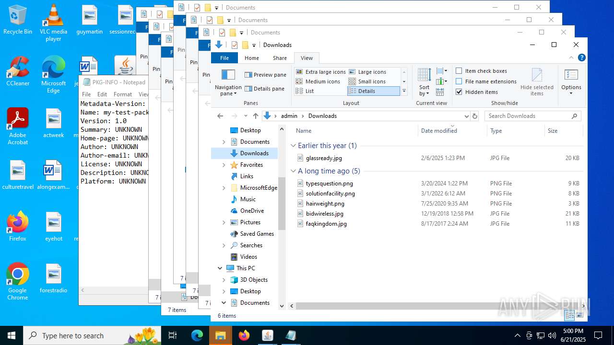The height and width of the screenshot is (345, 614).
Task: Open the Help question mark icon
Action: click(x=582, y=57)
